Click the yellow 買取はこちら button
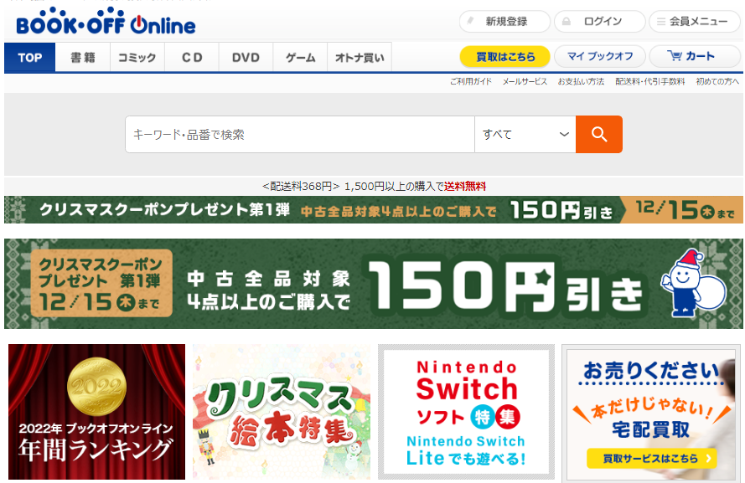This screenshot has width=745, height=483. tap(504, 56)
